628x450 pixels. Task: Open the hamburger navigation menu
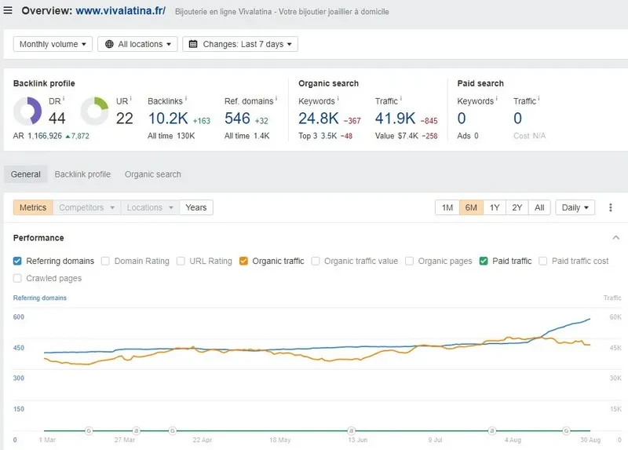click(8, 10)
